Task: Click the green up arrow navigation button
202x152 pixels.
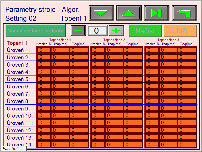Action: coord(129,13)
